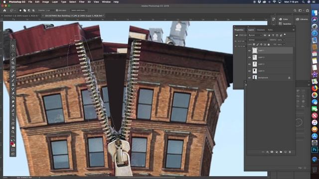Switch to the Properties tab
Image resolution: width=319 pixels, height=179 pixels.
[239, 30]
